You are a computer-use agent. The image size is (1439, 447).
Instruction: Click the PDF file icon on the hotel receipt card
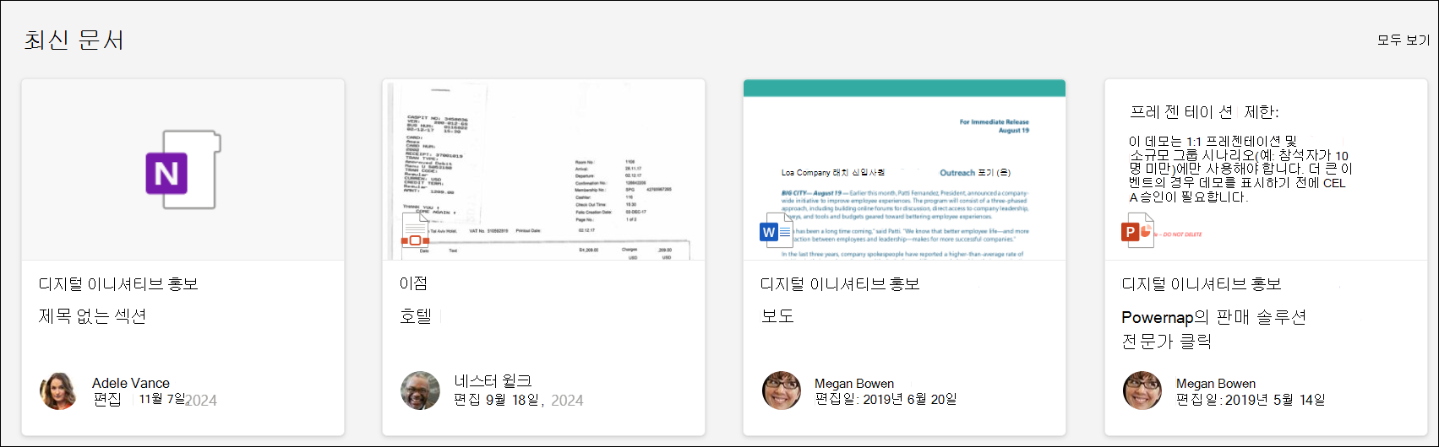(415, 230)
